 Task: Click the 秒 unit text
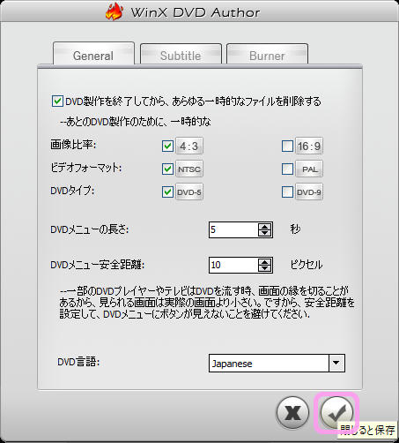[295, 229]
